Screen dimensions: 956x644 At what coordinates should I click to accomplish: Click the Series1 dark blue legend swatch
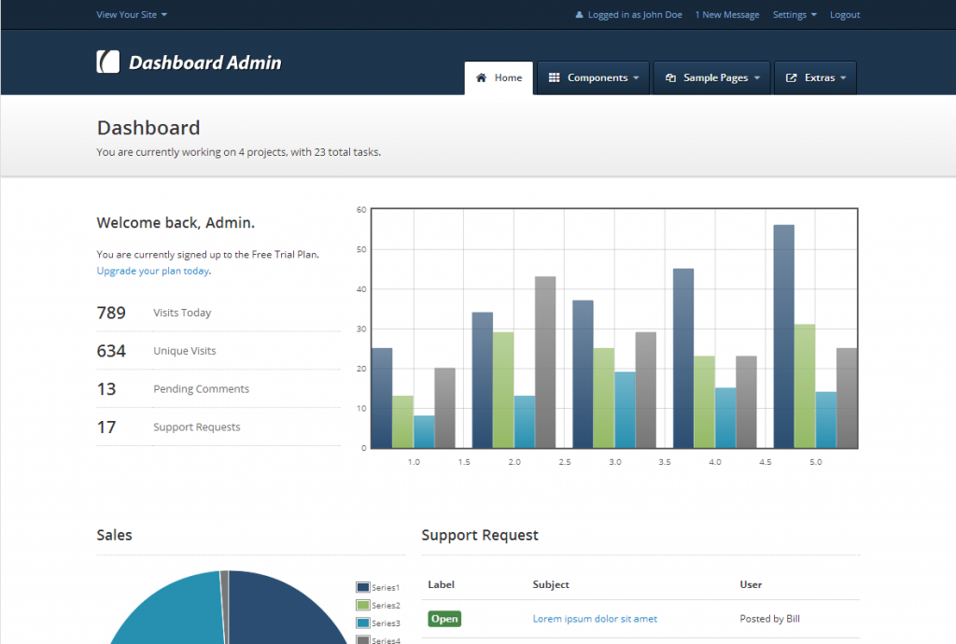point(363,587)
